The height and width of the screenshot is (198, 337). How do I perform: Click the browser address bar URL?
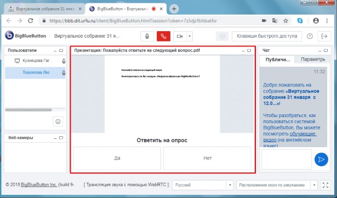(133, 21)
